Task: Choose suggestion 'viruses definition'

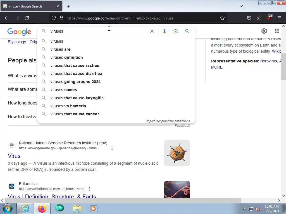Action: point(116,57)
